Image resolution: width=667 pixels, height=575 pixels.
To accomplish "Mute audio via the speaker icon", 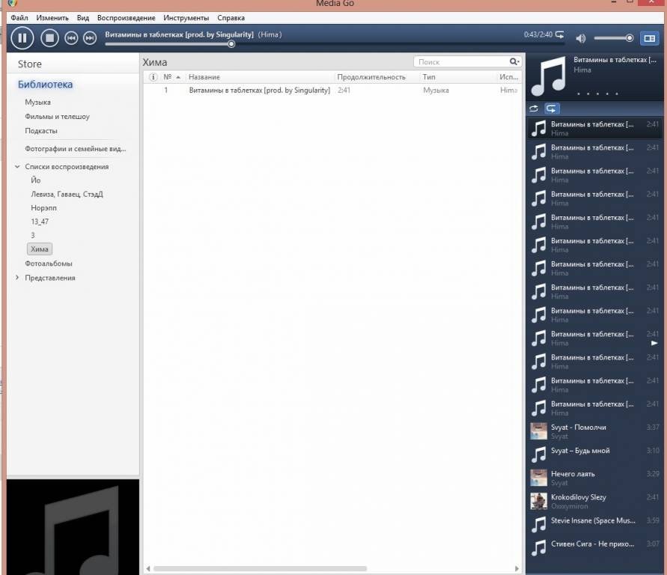I will [x=580, y=38].
